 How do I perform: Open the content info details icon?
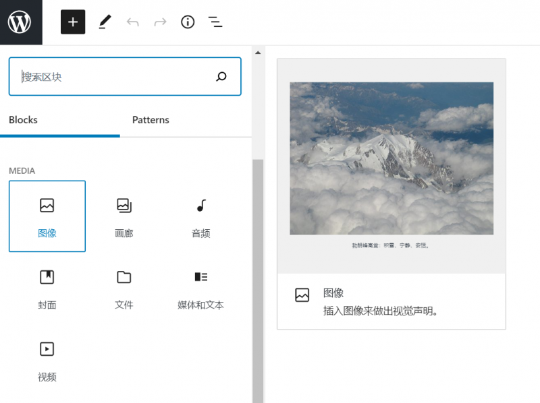click(188, 22)
